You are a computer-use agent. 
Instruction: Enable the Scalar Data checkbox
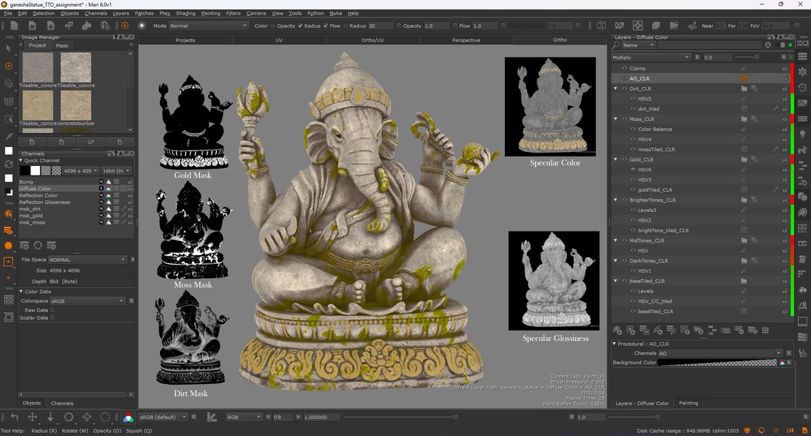(51, 317)
